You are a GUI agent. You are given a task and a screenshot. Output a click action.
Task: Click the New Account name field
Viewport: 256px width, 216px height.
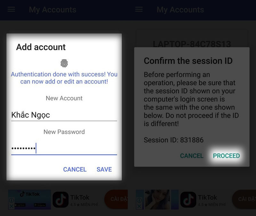(64, 115)
